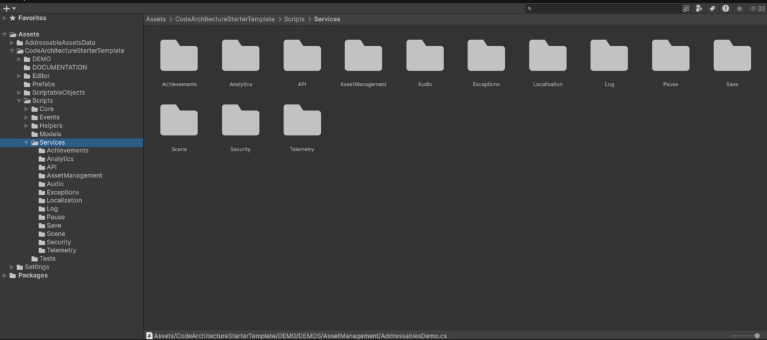This screenshot has width=767, height=340.
Task: Open the API folder thumbnail
Action: (302, 55)
